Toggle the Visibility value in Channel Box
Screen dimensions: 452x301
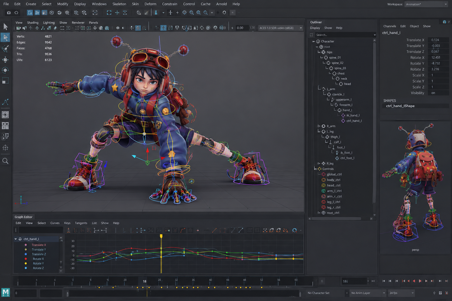[438, 93]
